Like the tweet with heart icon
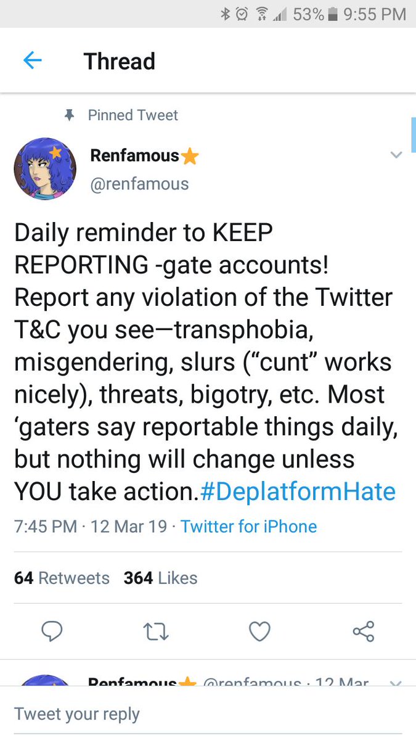This screenshot has width=416, height=740. [x=259, y=631]
